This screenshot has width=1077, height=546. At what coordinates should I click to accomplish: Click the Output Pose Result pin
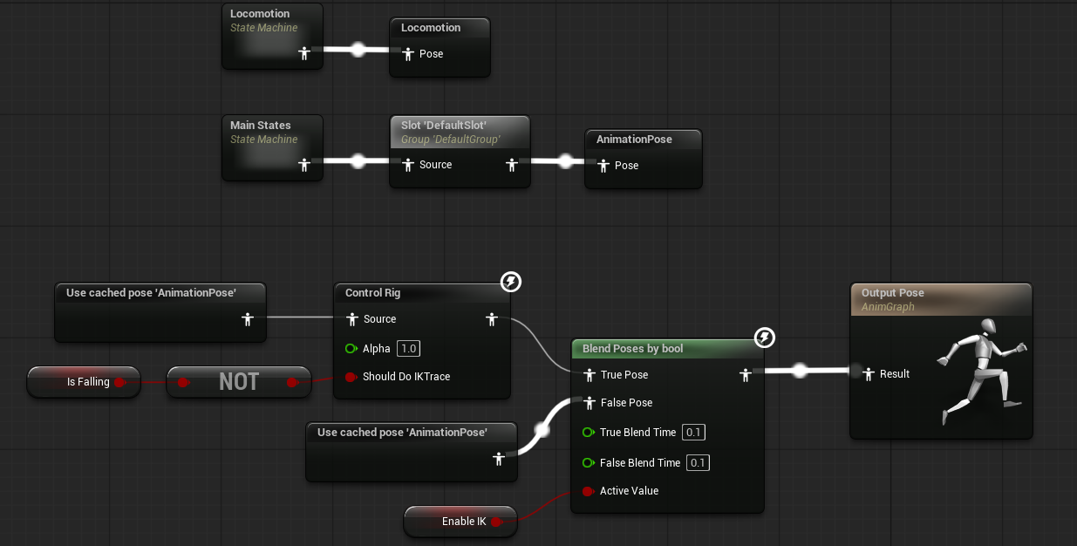[869, 374]
